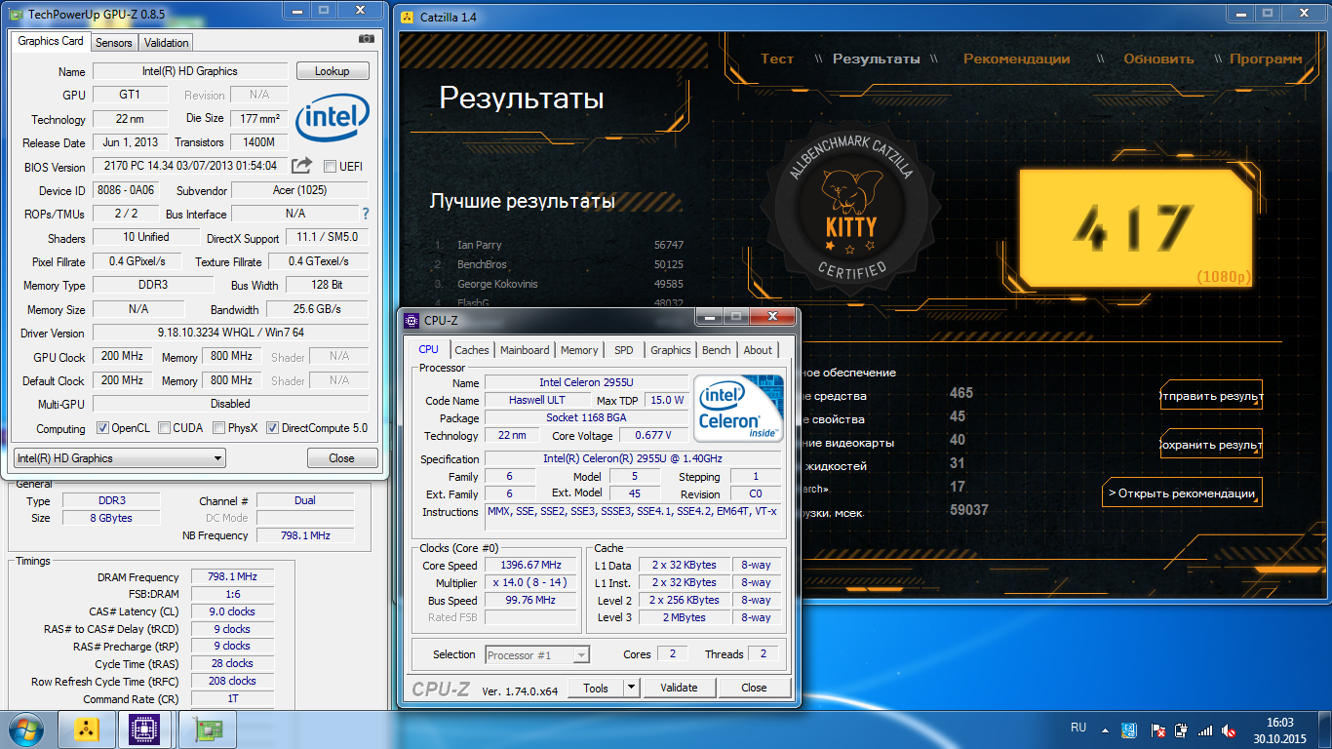Click the BIOS share/export icon in GPU-Z
1332x749 pixels.
[x=302, y=166]
